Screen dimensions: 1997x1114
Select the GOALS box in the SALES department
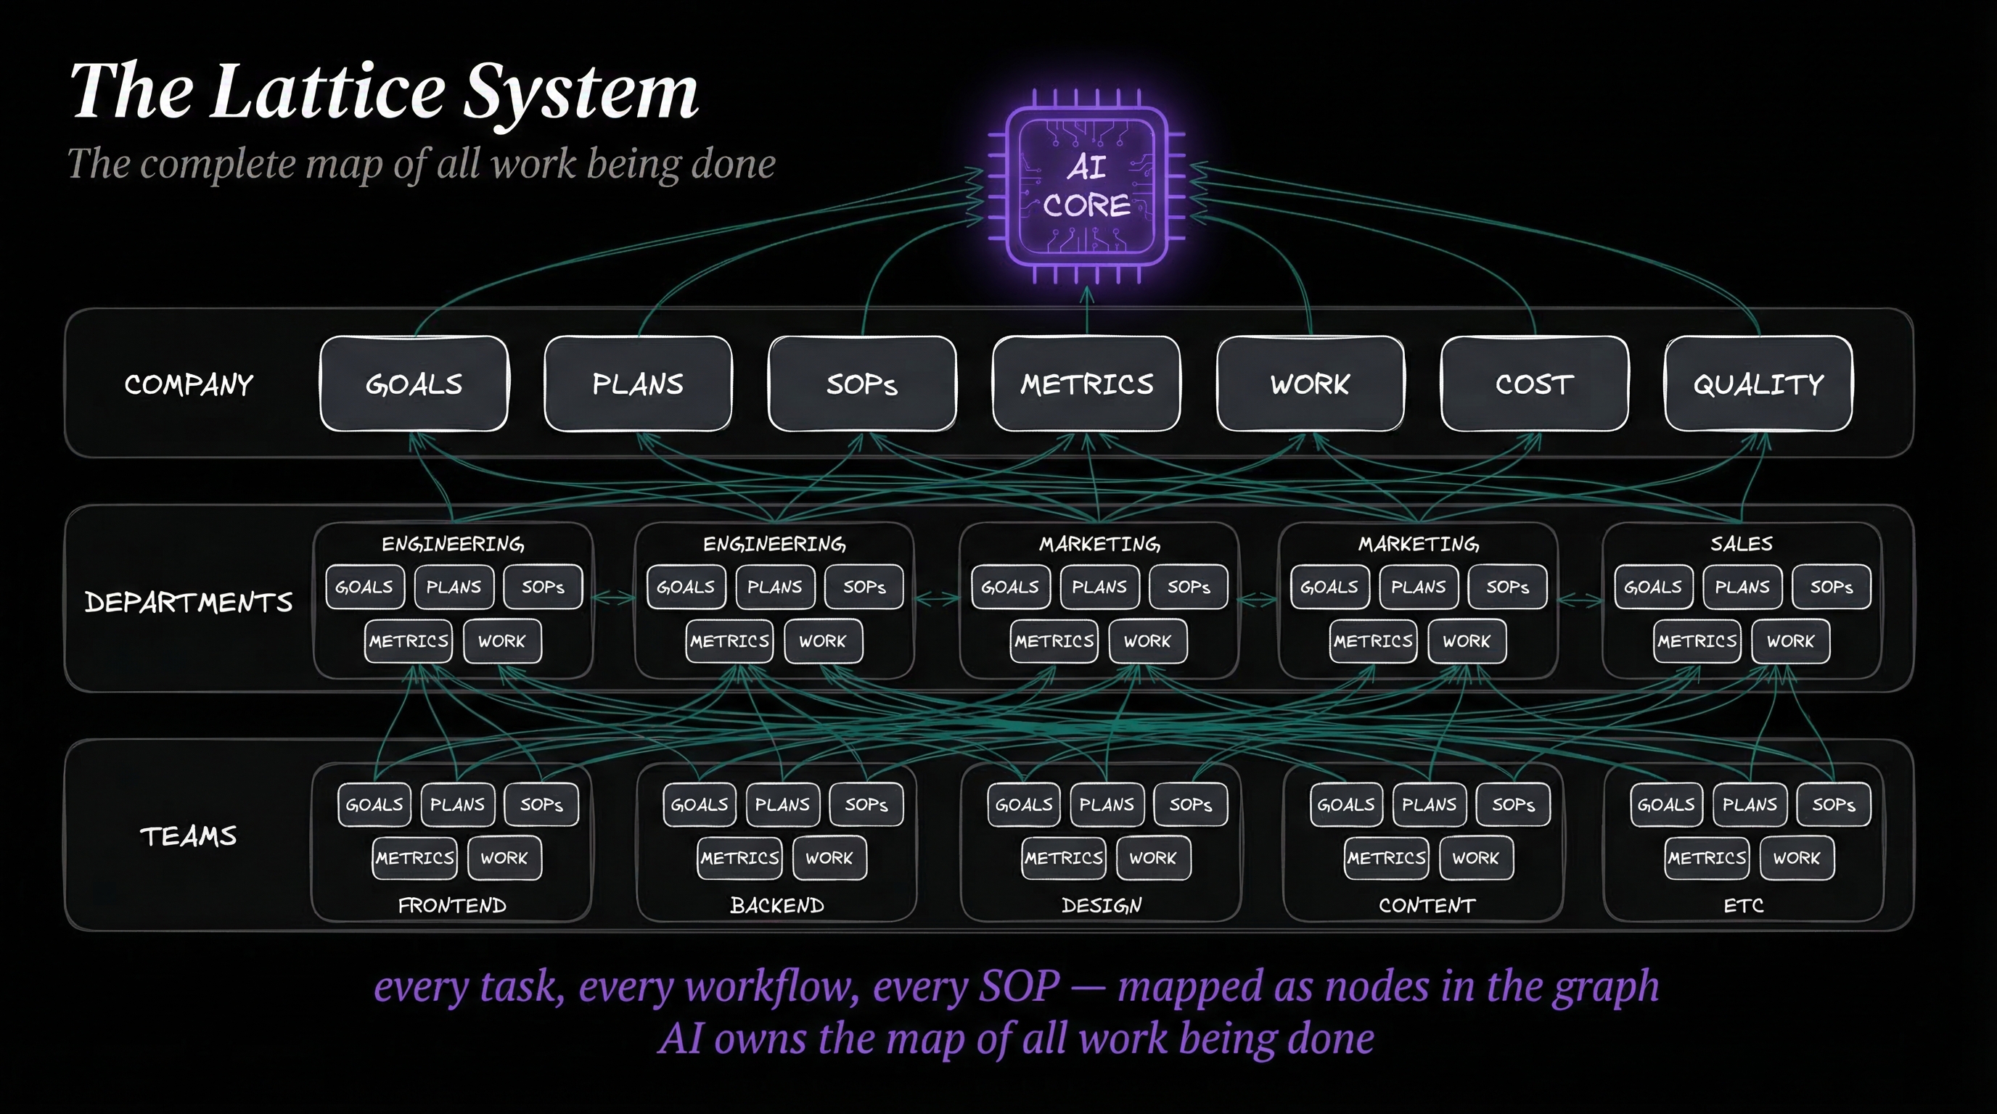click(1653, 587)
